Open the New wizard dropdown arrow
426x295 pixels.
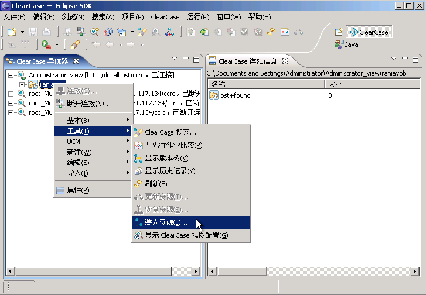pyautogui.click(x=22, y=32)
